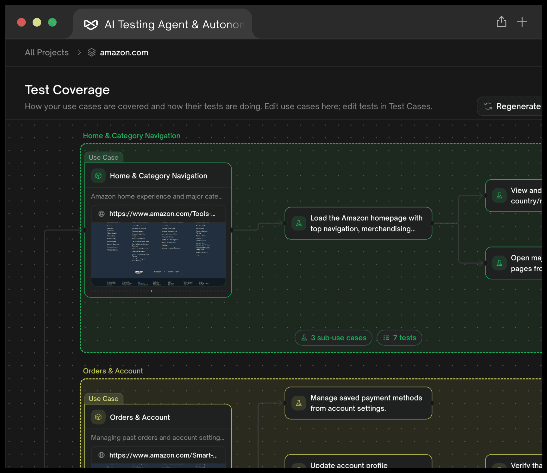Click the flask icon on Open major pages node

tap(499, 263)
